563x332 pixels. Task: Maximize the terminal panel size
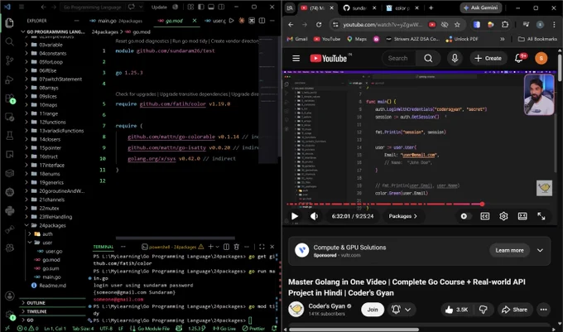[262, 247]
